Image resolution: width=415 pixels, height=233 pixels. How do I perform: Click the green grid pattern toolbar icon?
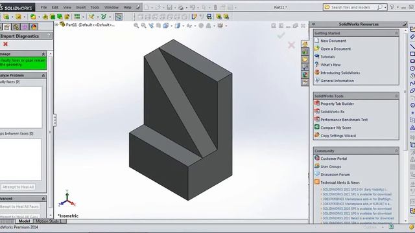pos(77,17)
